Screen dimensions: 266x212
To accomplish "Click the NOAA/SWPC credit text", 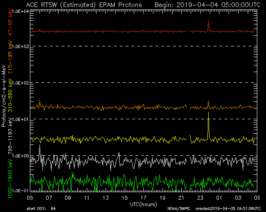I will [177, 208].
